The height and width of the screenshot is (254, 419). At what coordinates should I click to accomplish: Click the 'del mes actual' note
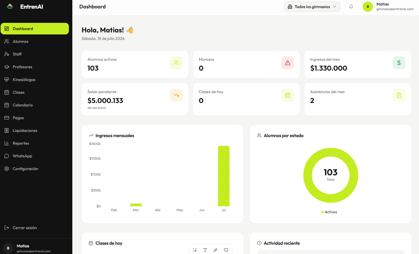point(96,108)
